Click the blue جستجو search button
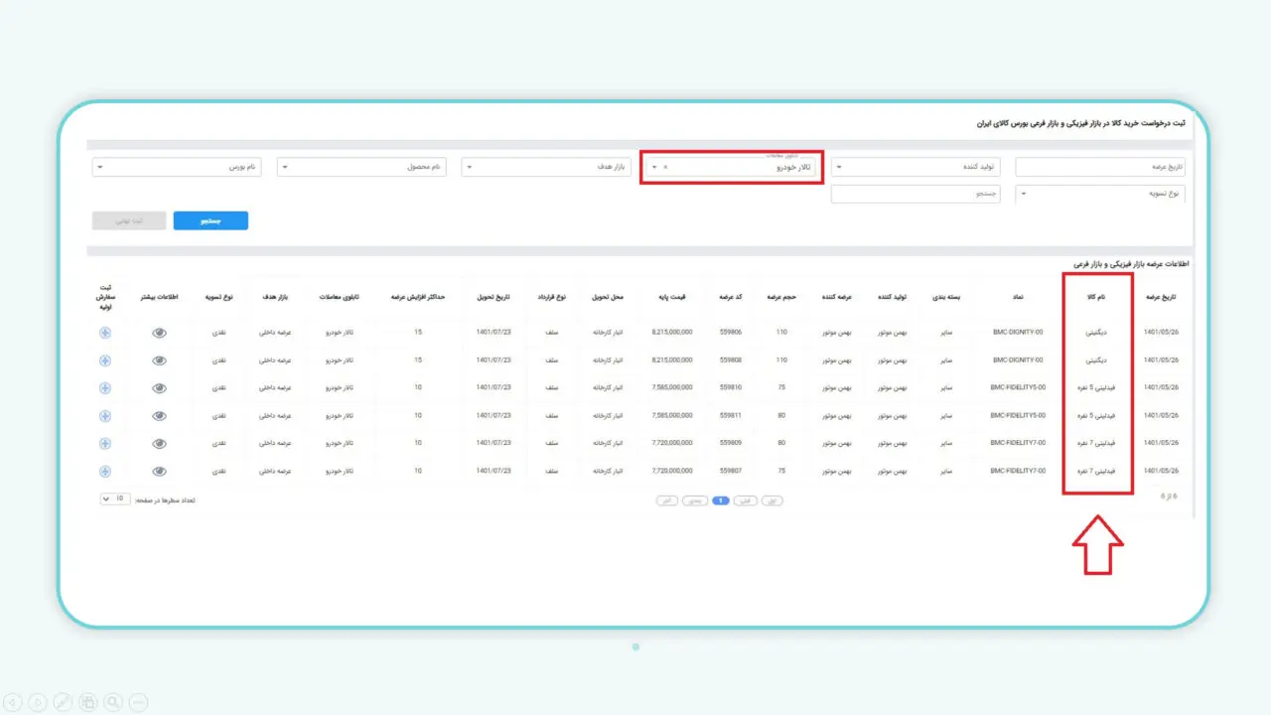The width and height of the screenshot is (1271, 715). tap(211, 220)
